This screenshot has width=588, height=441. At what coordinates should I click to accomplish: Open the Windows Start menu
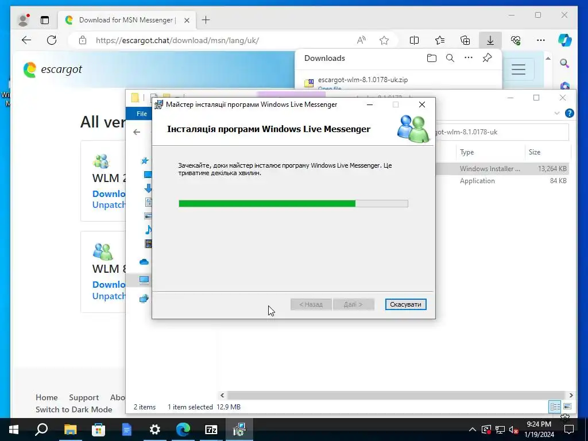coord(14,430)
